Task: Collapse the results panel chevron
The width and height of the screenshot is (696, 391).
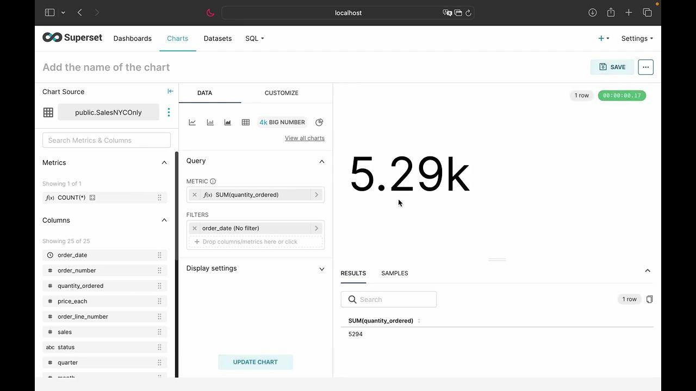Action: [648, 270]
